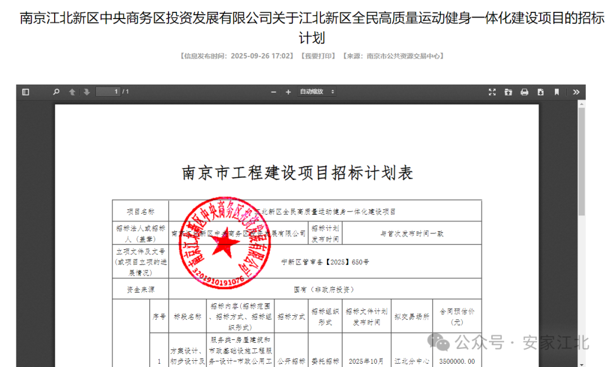Zoom in on the document

[x=288, y=91]
